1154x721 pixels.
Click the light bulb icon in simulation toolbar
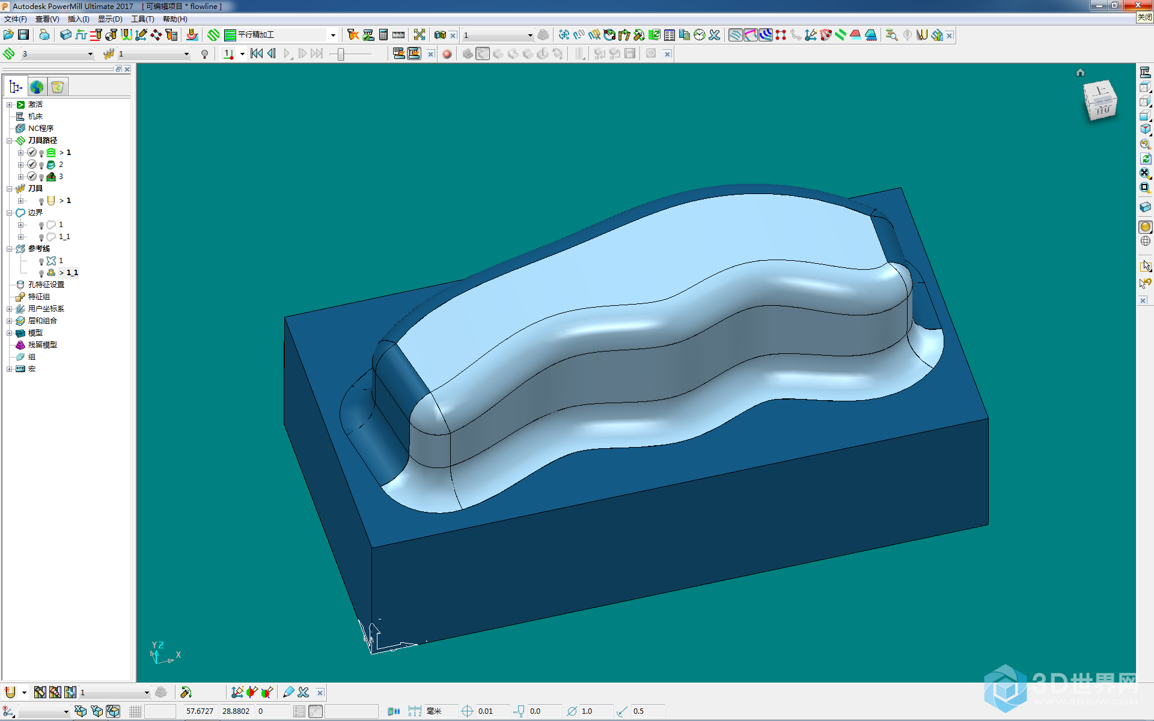pos(205,54)
